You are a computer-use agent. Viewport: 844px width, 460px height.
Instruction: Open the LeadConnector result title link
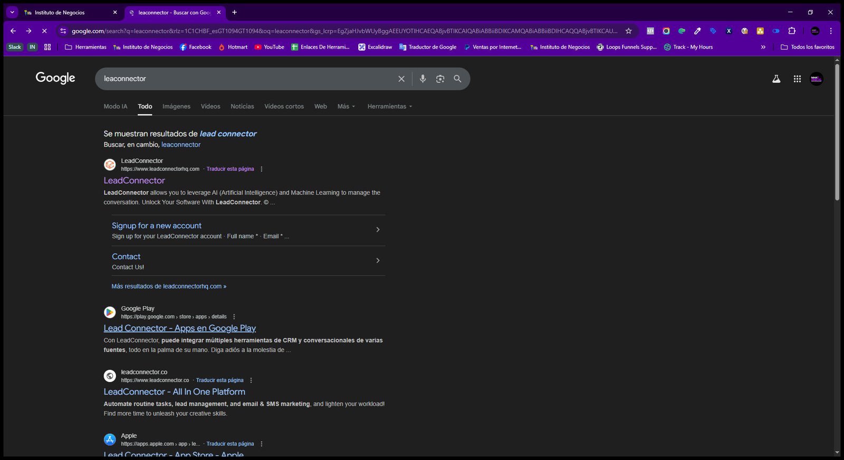tap(134, 180)
